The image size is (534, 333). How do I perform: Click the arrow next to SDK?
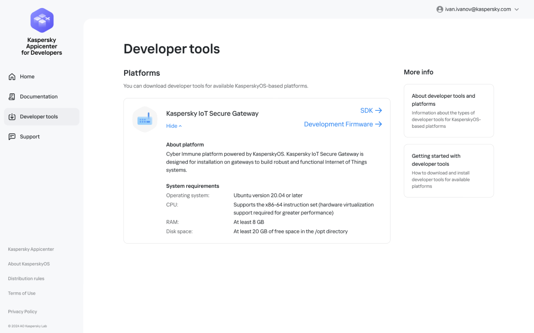click(x=379, y=110)
